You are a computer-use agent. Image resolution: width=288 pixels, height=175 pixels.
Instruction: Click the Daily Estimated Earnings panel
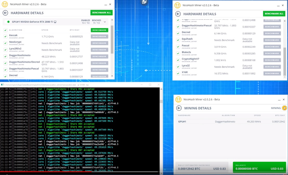coord(202,167)
